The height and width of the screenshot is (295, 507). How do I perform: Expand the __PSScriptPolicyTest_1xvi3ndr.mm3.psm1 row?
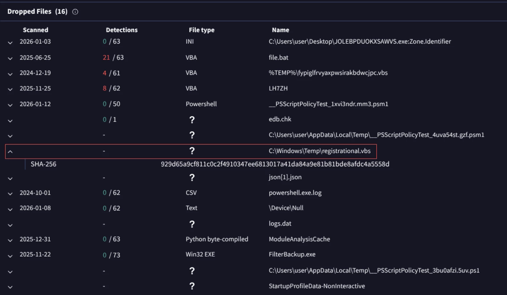click(x=10, y=105)
